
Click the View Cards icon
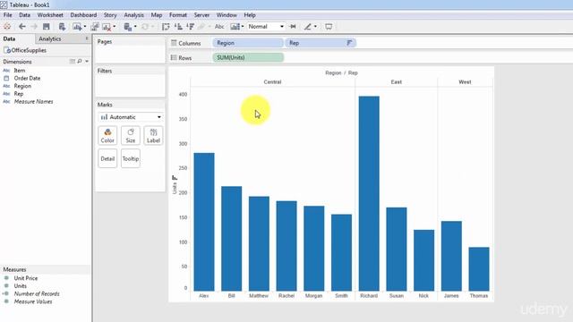(x=235, y=27)
